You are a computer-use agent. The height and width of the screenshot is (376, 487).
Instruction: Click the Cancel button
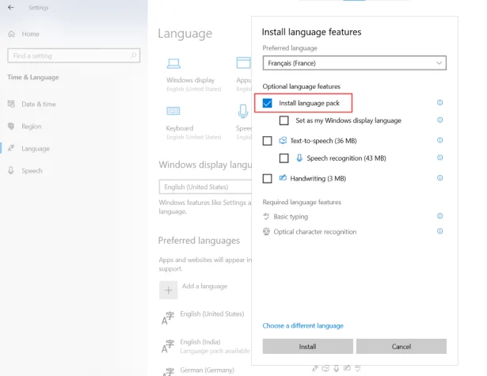tap(401, 347)
